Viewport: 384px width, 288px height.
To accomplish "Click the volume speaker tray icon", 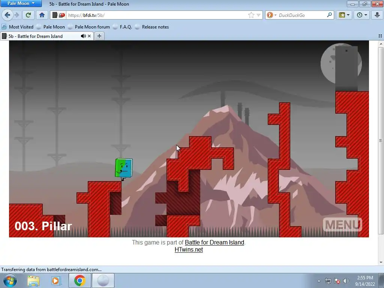I will pos(346,281).
